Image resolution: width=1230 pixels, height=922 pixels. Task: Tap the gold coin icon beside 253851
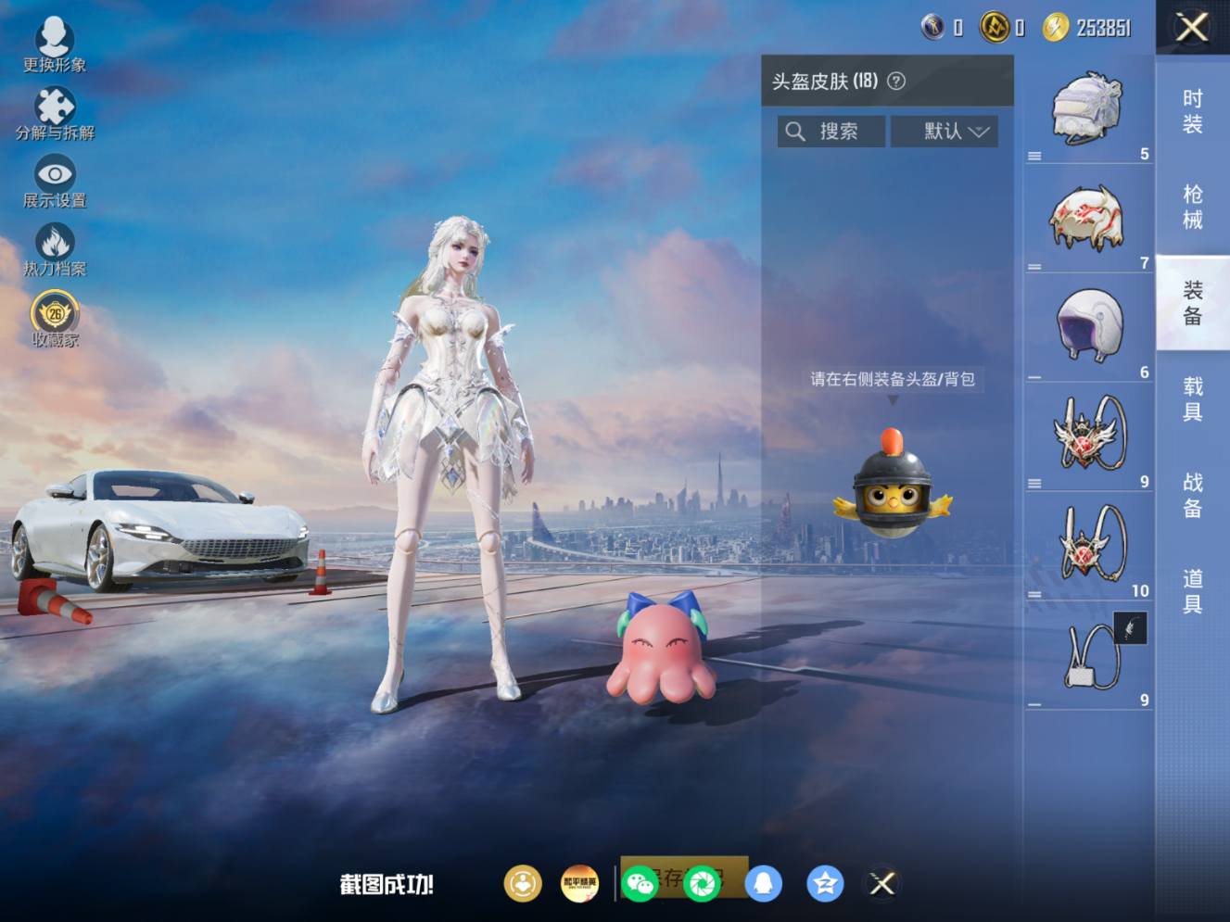pos(1055,27)
